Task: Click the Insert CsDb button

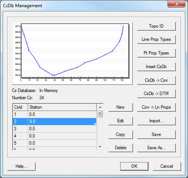Action: [x=157, y=67]
